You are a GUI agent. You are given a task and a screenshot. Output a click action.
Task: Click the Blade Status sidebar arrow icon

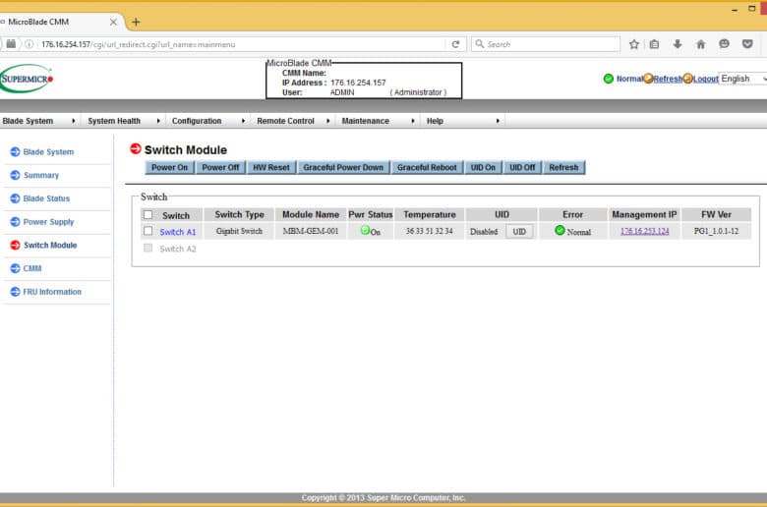15,198
